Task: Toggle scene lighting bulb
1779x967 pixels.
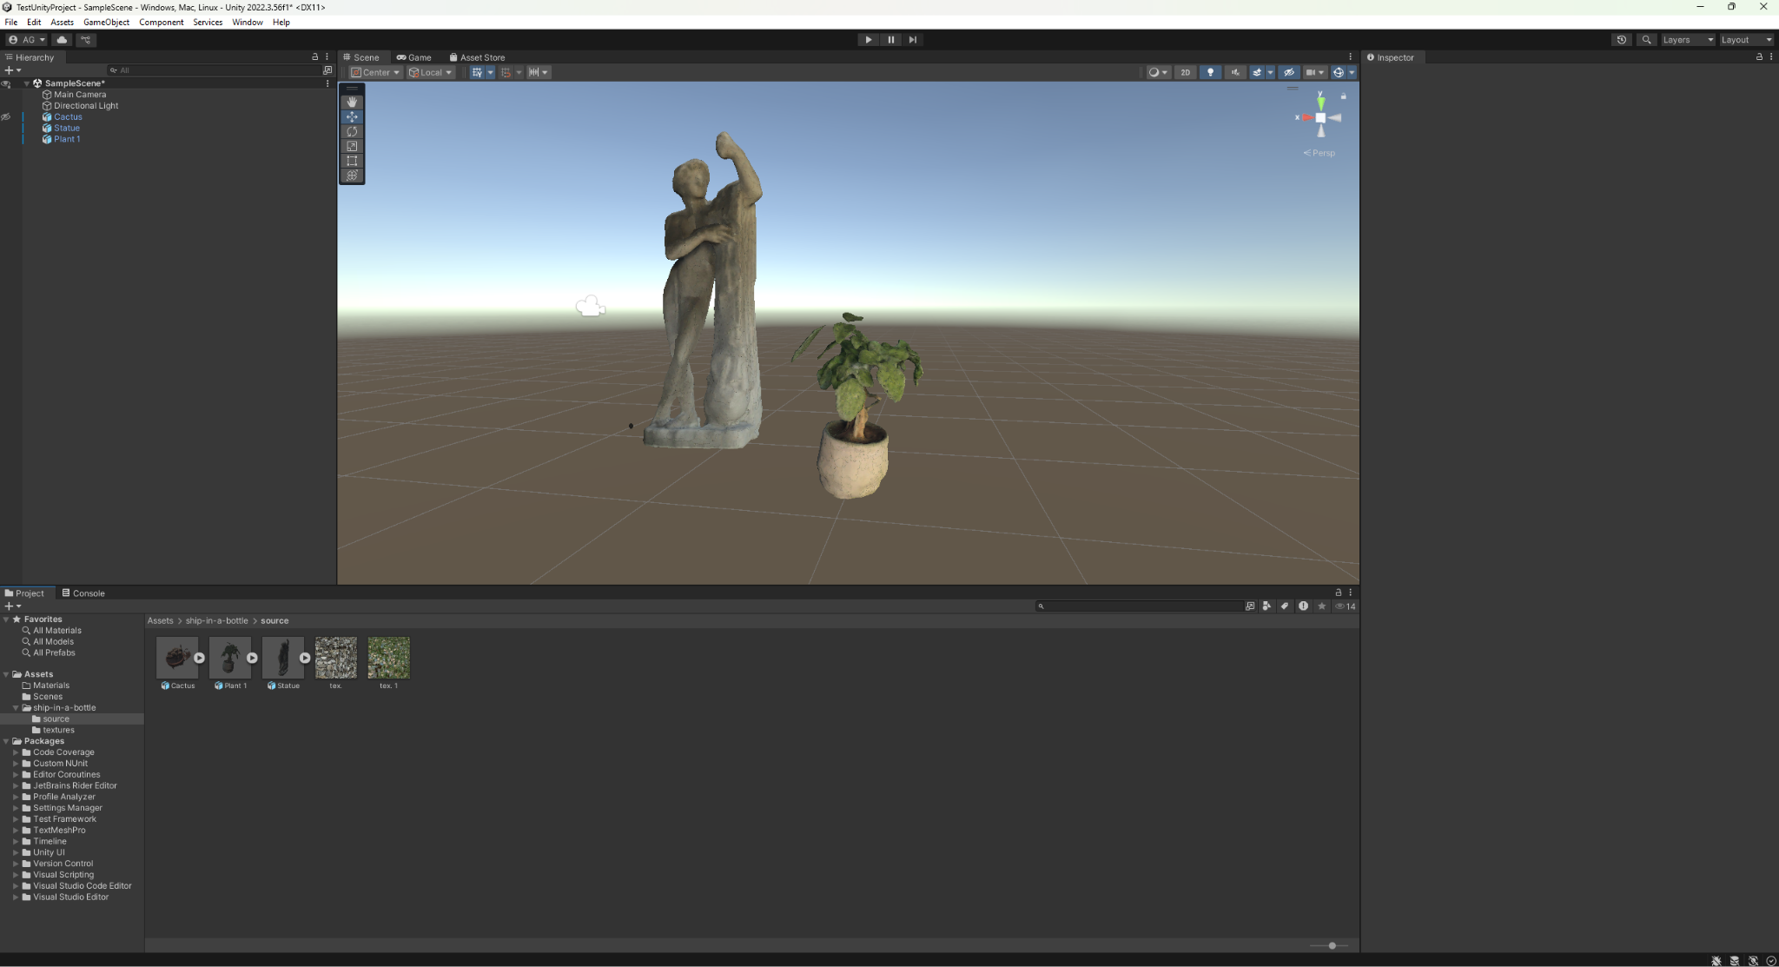Action: pyautogui.click(x=1210, y=72)
